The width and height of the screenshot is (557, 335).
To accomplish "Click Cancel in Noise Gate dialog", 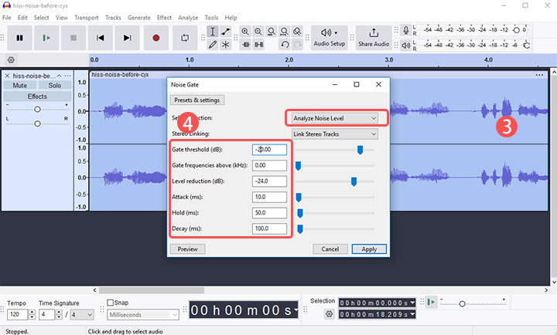I will pos(330,249).
